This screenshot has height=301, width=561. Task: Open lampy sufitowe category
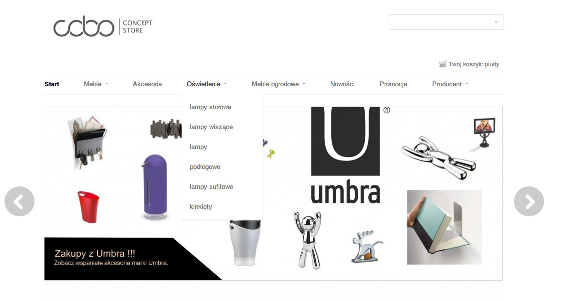point(211,186)
